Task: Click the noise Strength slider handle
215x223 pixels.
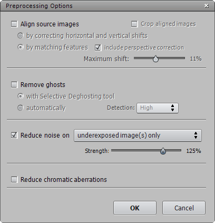Action: pos(163,151)
